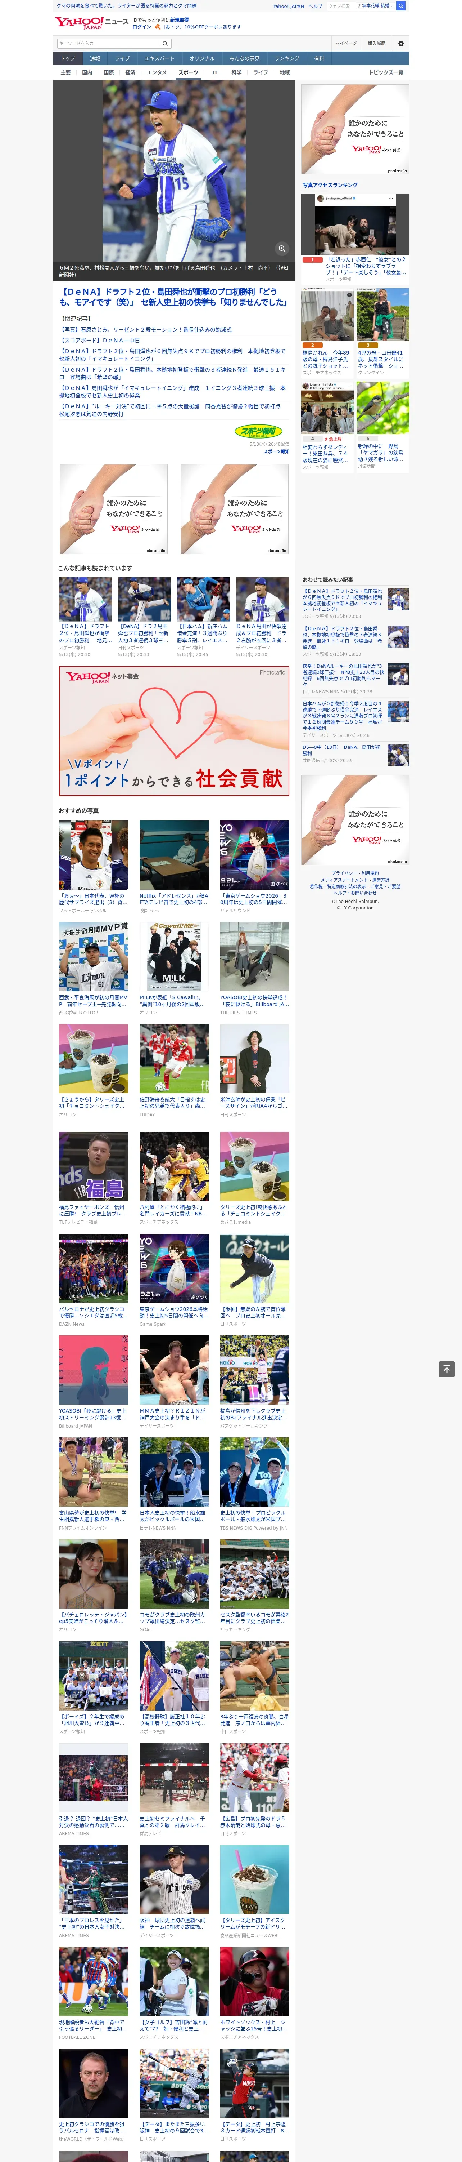Open the 西武・平良海馬 月間MVP recommended photo
This screenshot has width=462, height=2162.
point(93,957)
